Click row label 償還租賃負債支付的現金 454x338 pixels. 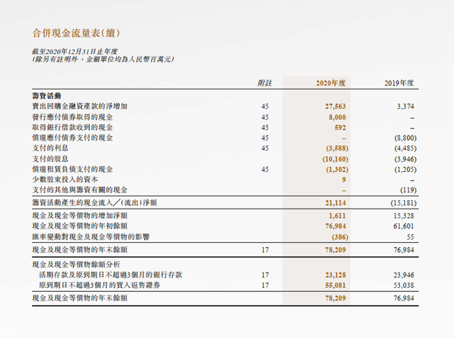tap(72, 169)
